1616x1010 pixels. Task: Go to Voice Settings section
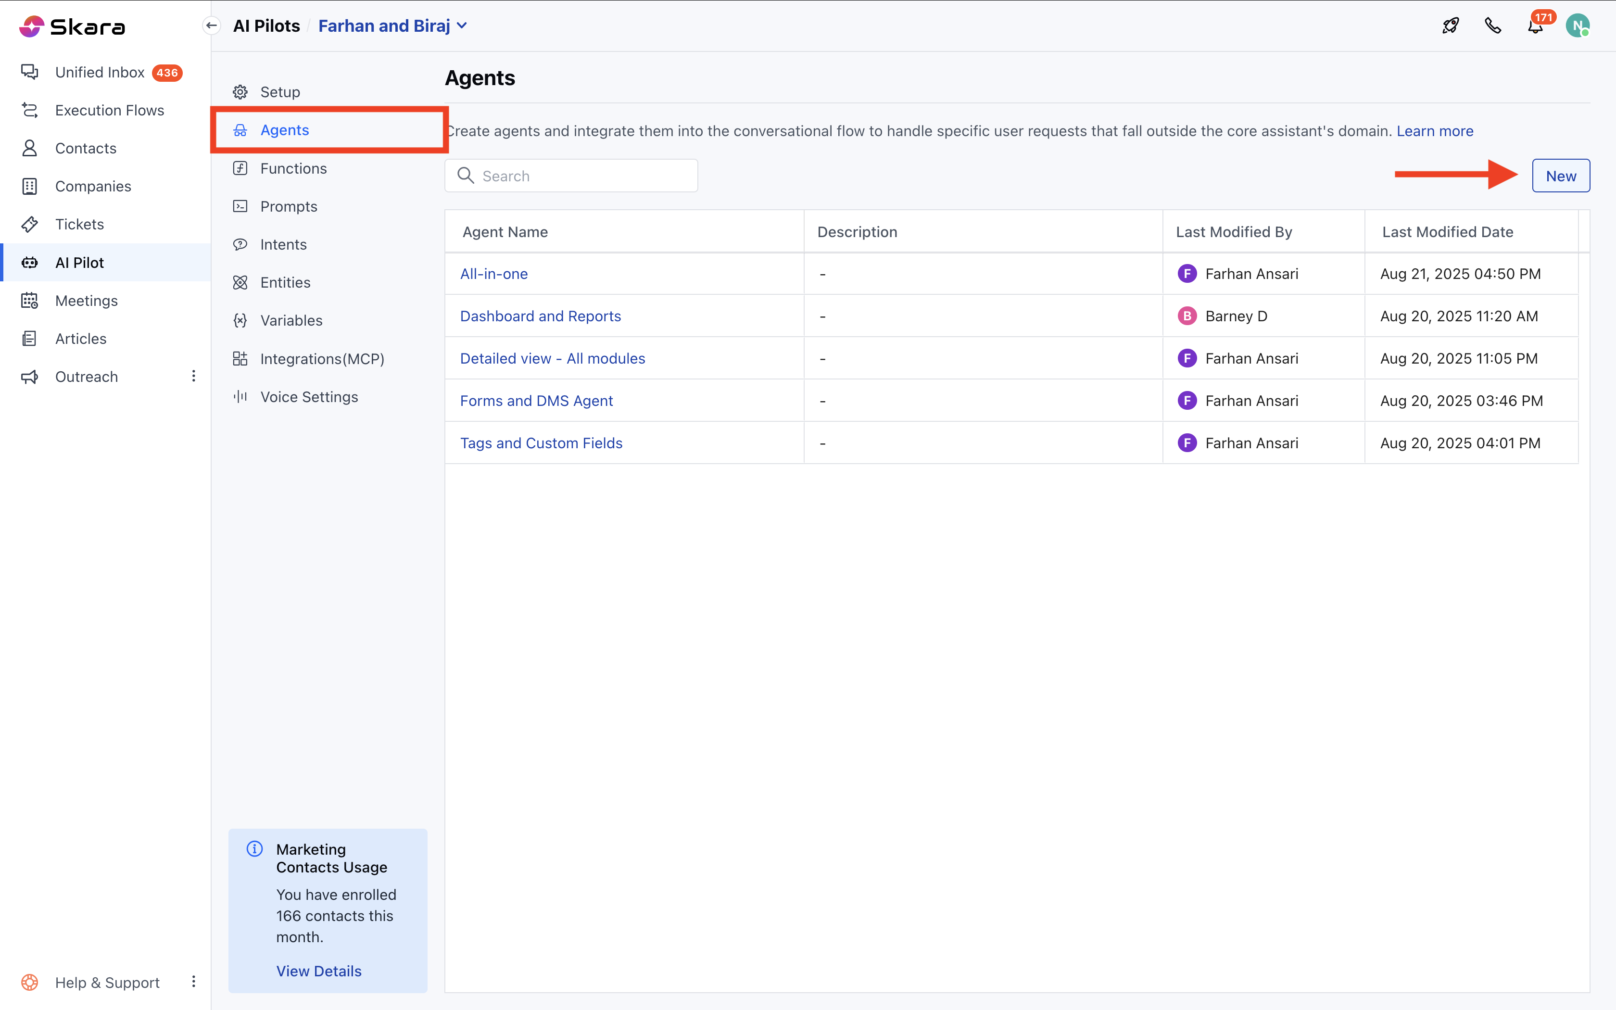pos(308,397)
